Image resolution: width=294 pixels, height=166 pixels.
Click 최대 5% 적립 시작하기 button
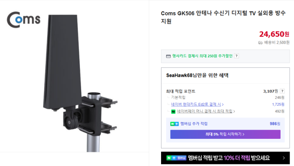point(226,134)
